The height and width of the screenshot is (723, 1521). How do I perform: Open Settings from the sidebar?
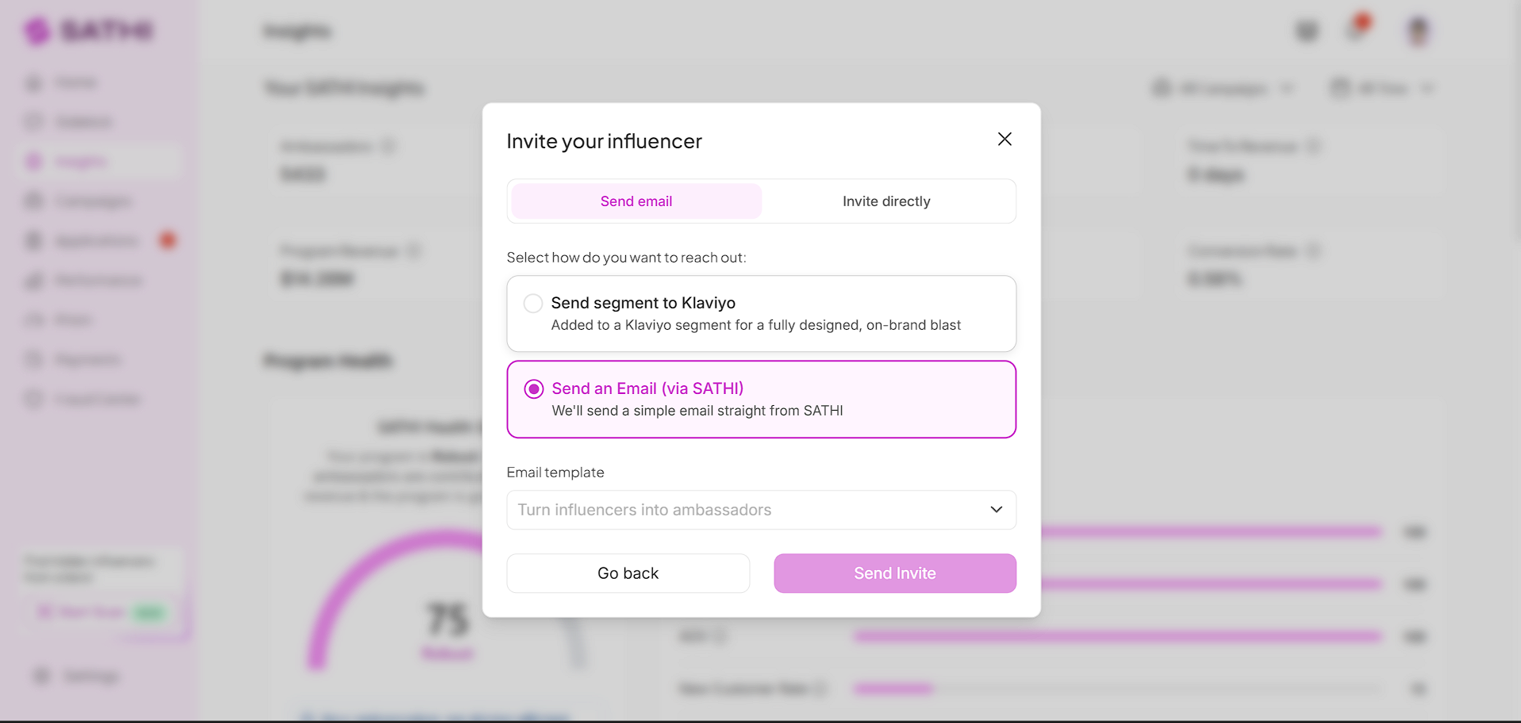click(76, 676)
